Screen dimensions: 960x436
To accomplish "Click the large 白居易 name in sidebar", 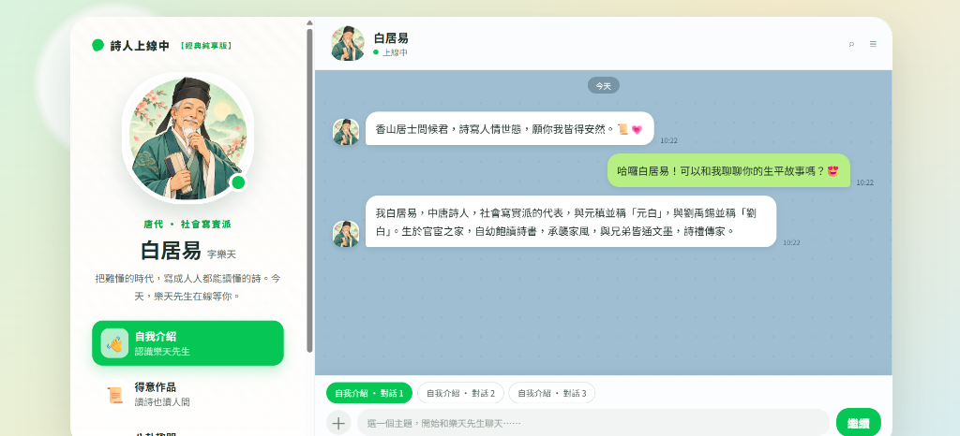I will point(171,251).
